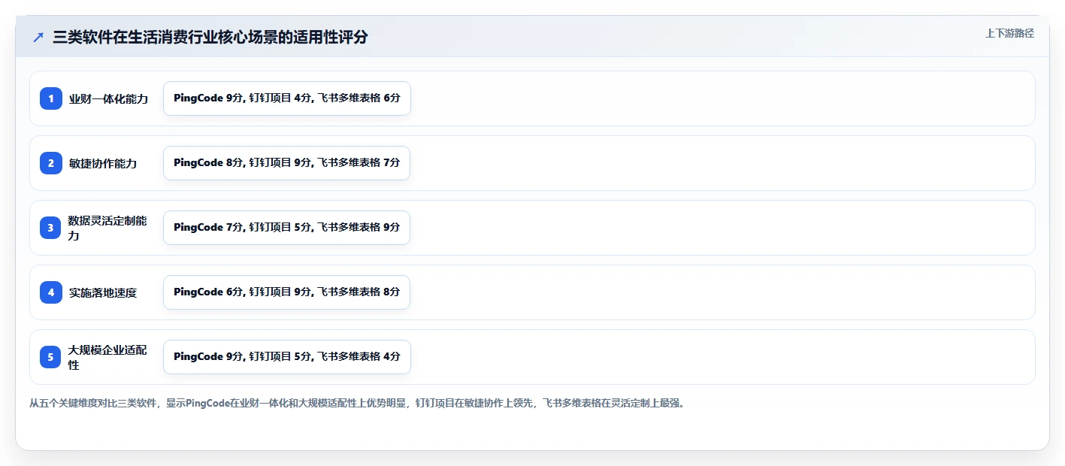Viewport: 1065px width, 466px height.
Task: Select step badge number 1
Action: [x=51, y=98]
